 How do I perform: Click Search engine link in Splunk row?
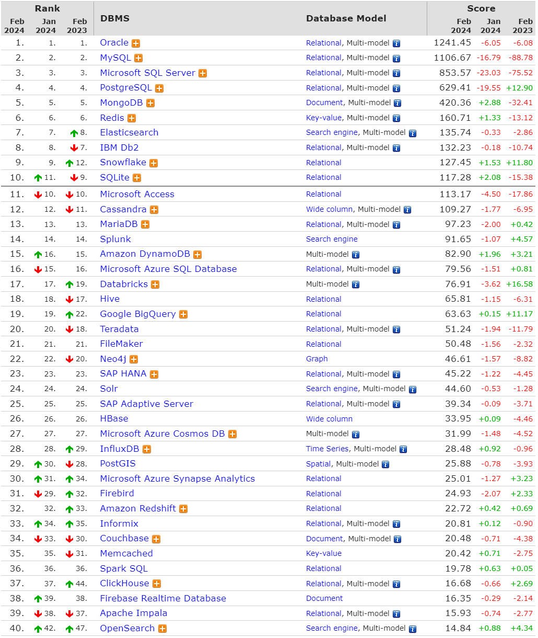[x=332, y=239]
